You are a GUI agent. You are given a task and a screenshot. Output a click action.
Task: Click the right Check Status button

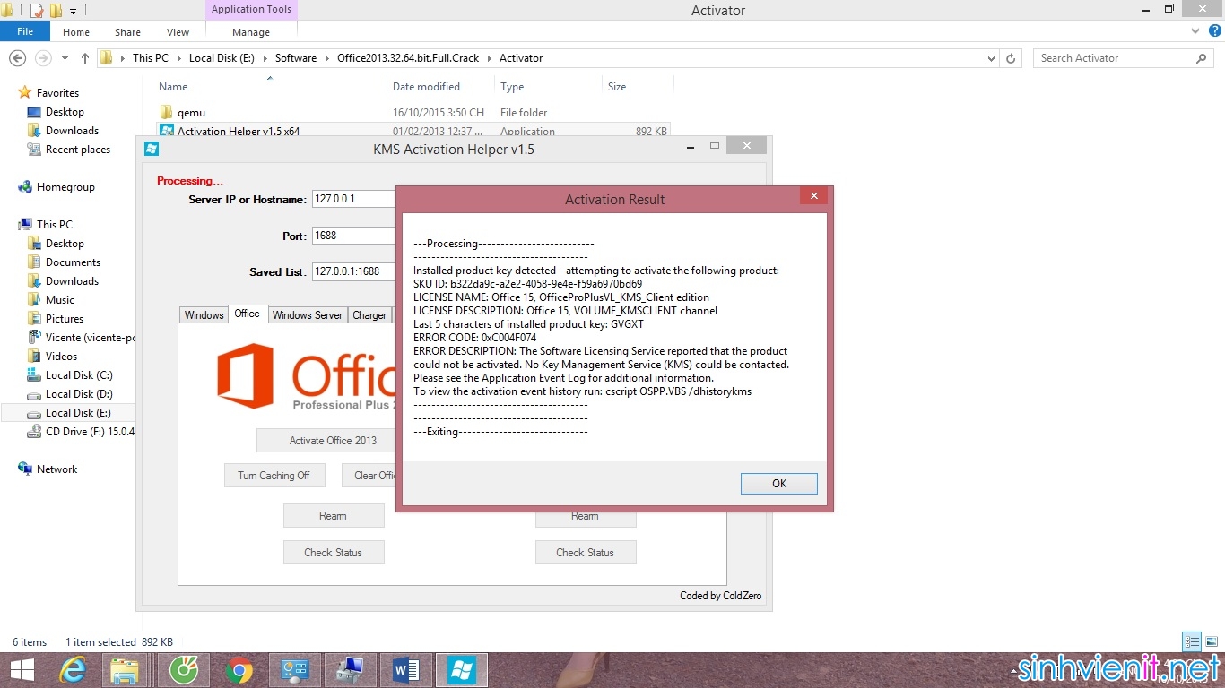pyautogui.click(x=585, y=553)
